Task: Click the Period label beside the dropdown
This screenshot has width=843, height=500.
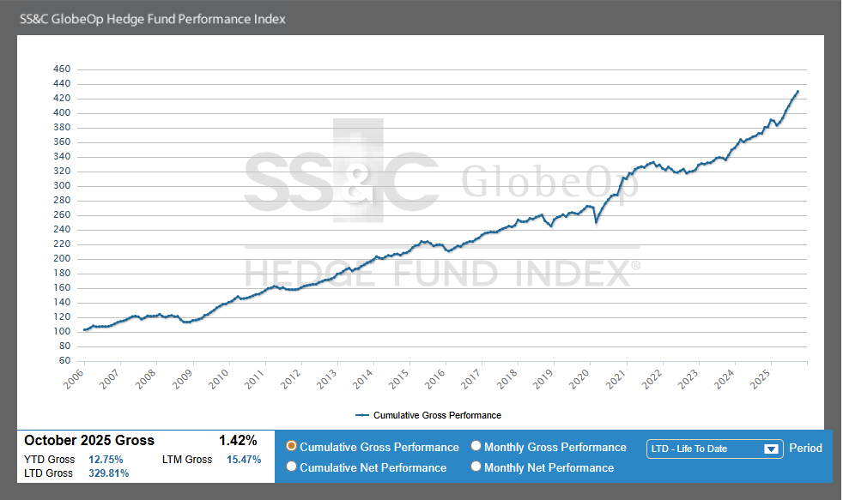Action: tap(805, 448)
